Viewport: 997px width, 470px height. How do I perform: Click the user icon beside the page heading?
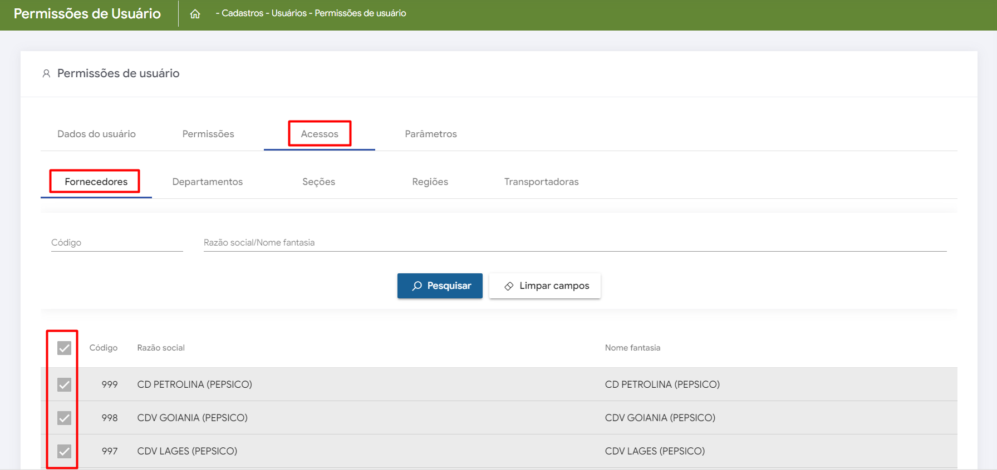point(46,73)
